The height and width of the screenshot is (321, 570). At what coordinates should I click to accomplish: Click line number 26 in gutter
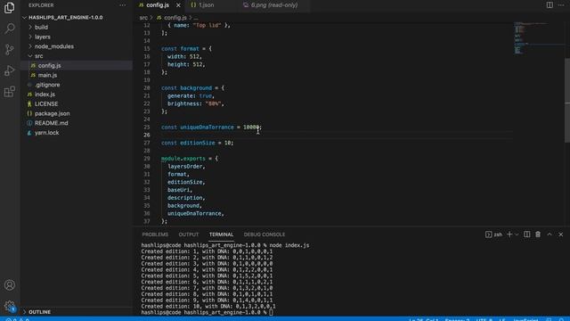[146, 135]
